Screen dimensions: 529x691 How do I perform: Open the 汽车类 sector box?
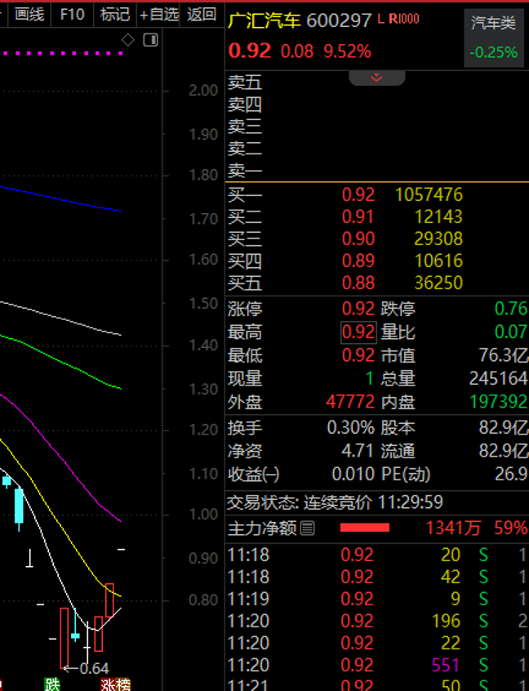tap(493, 38)
